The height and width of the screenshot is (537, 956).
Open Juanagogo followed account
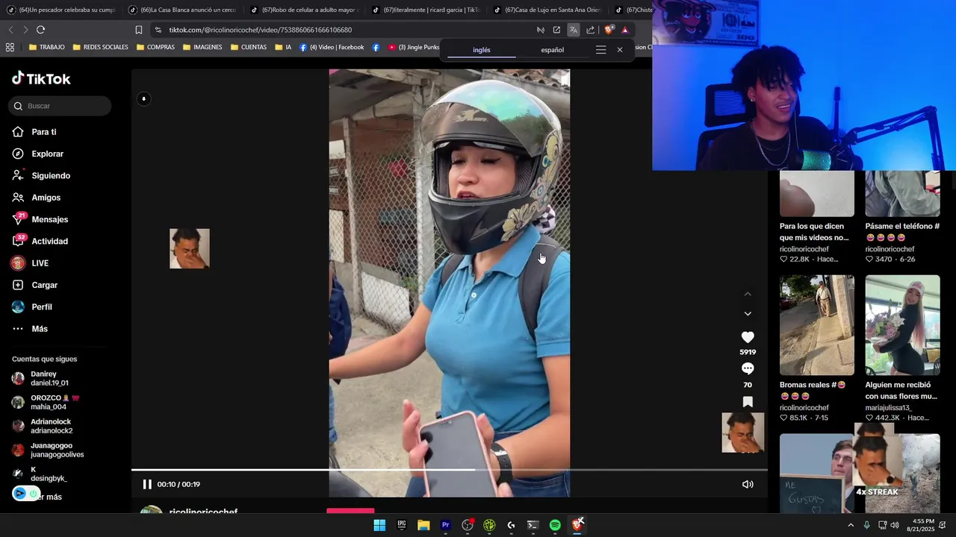48,450
